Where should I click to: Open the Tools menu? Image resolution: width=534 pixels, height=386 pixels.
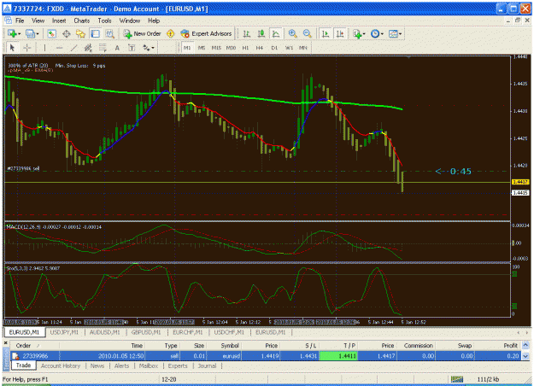(104, 20)
